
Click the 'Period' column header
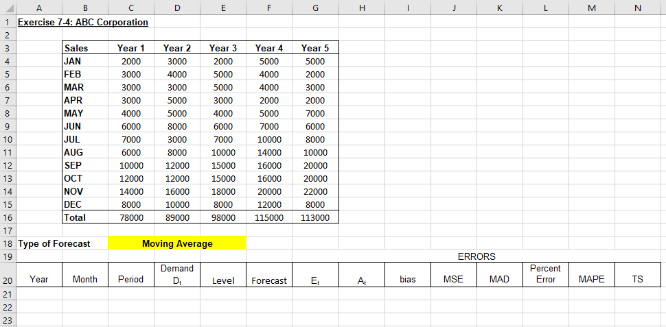(x=131, y=275)
